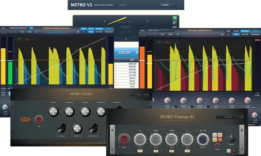Toggle LOOKAHEAD in Compressor V2
The image size is (261, 156).
[x=255, y=35]
